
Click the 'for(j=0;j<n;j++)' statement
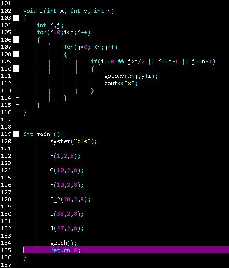pyautogui.click(x=91, y=47)
